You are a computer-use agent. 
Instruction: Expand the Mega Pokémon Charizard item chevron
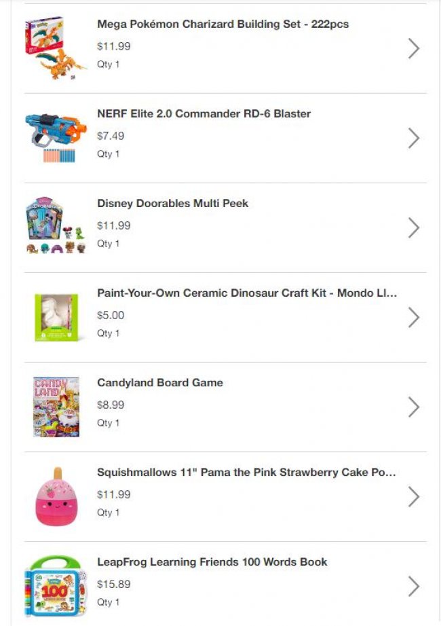point(414,48)
